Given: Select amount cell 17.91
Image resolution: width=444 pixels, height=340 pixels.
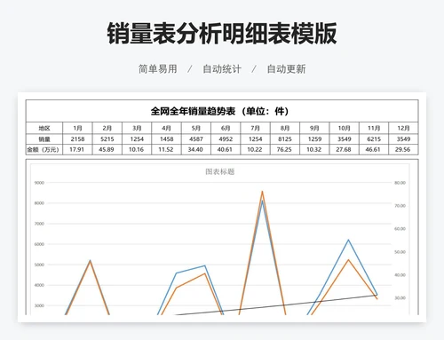Looking at the screenshot, I should pyautogui.click(x=77, y=149).
